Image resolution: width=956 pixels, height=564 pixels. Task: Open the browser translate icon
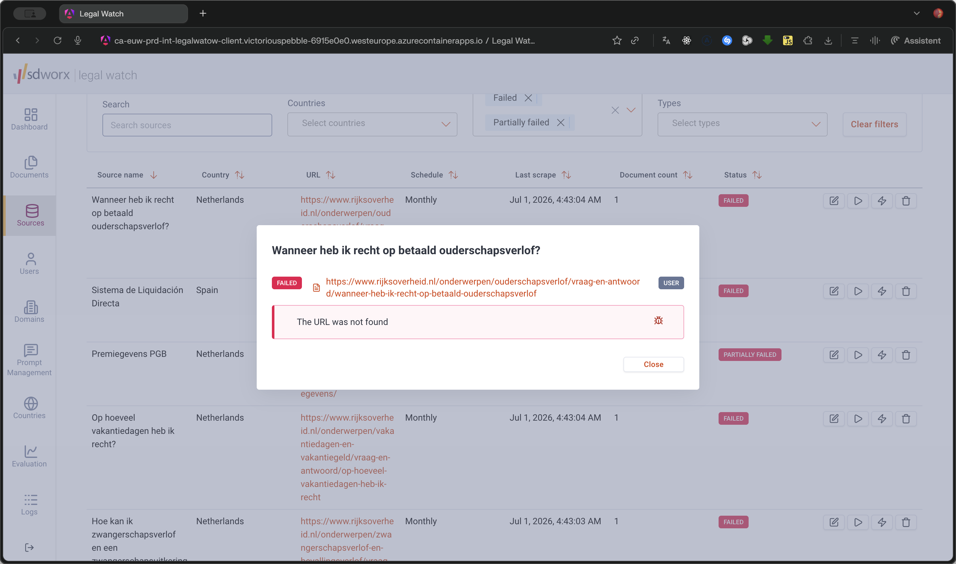[x=666, y=40]
